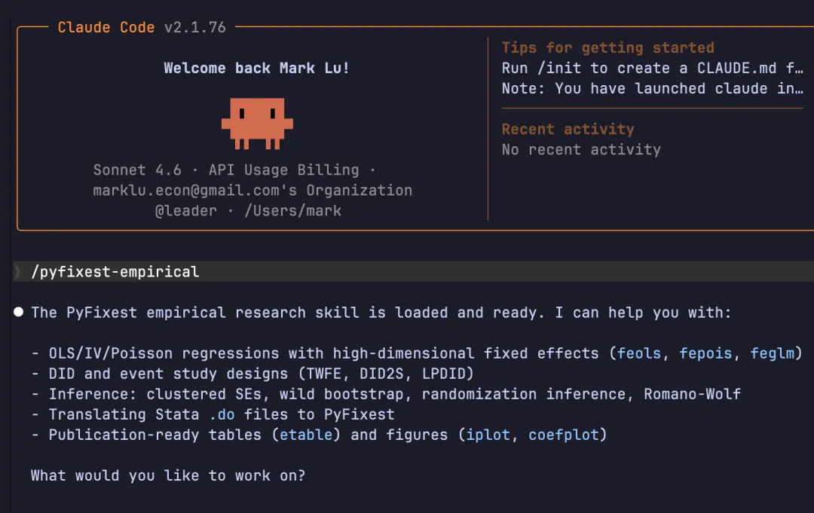Click the /pyfixest-empirical command line
The height and width of the screenshot is (513, 814).
click(413, 271)
